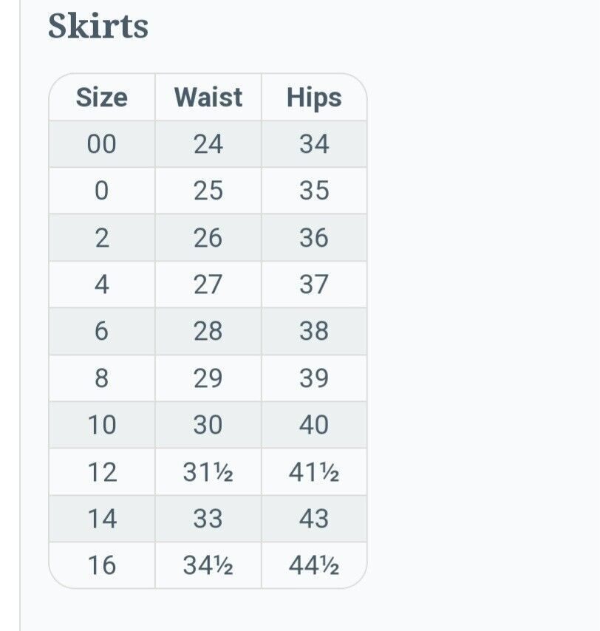
Task: Click hips 35 cell
Action: pos(314,191)
